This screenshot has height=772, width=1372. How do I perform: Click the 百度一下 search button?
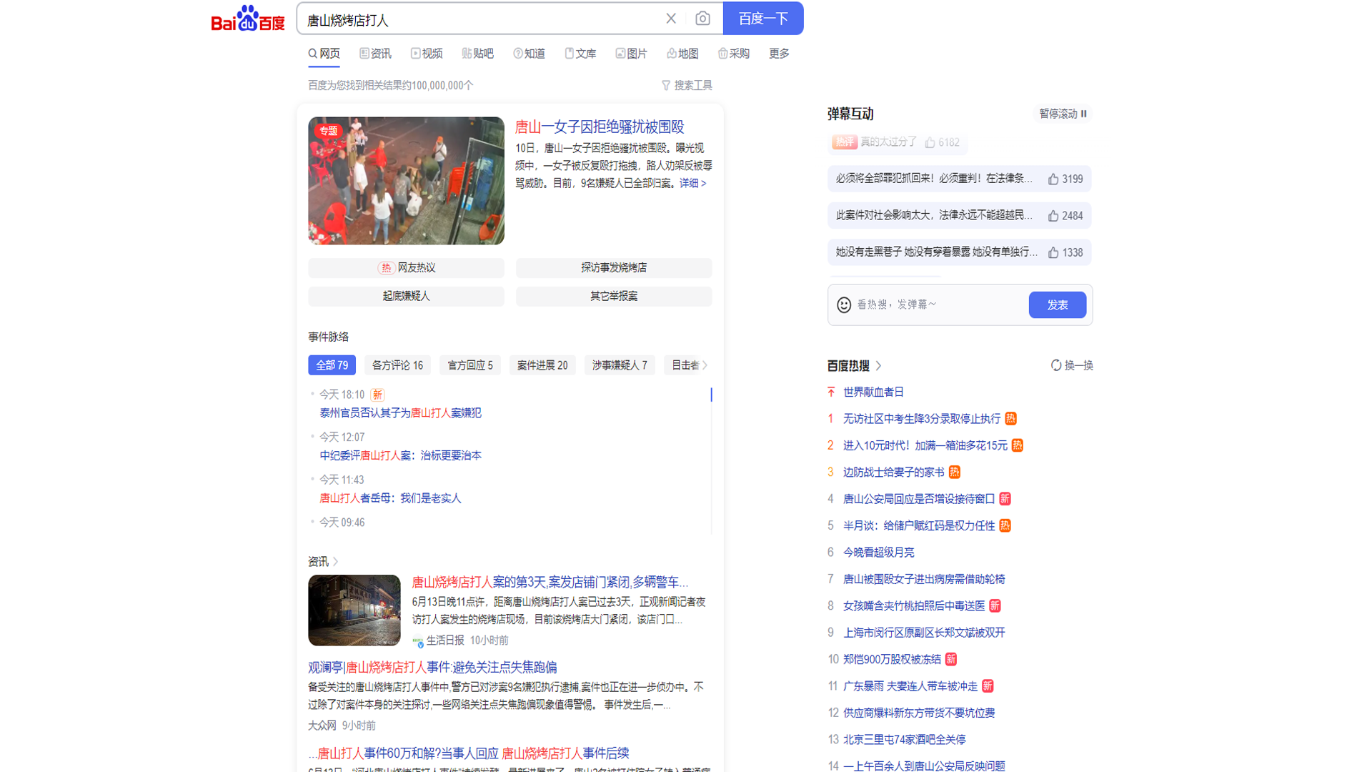point(763,18)
